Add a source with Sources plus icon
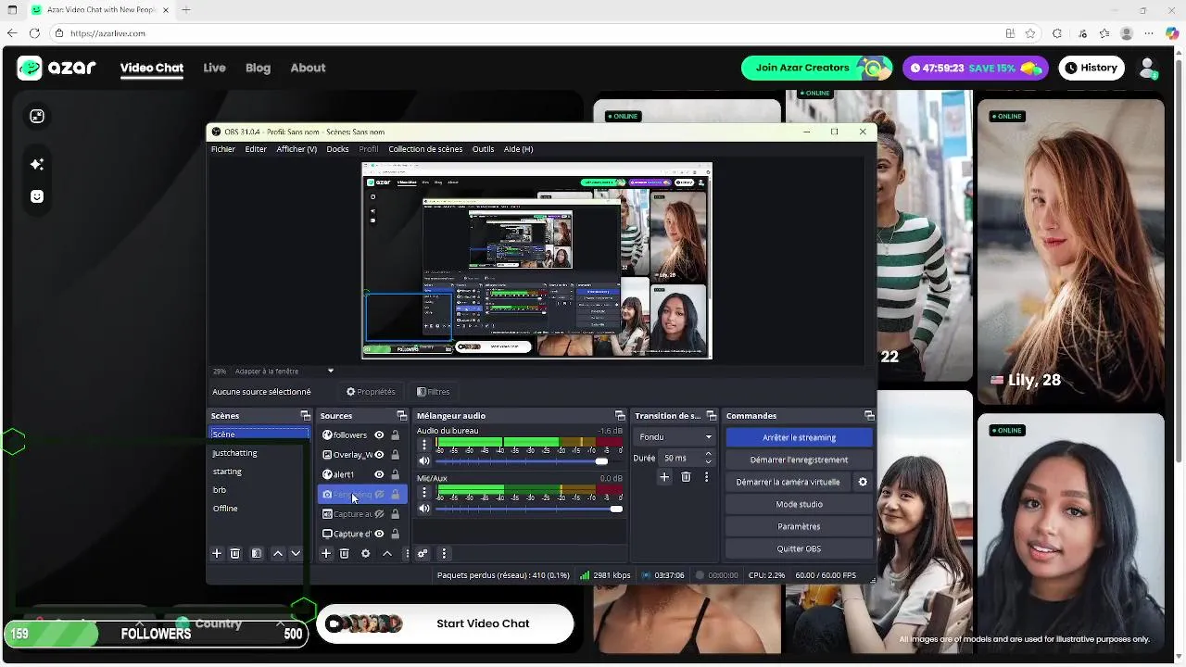 pyautogui.click(x=326, y=553)
